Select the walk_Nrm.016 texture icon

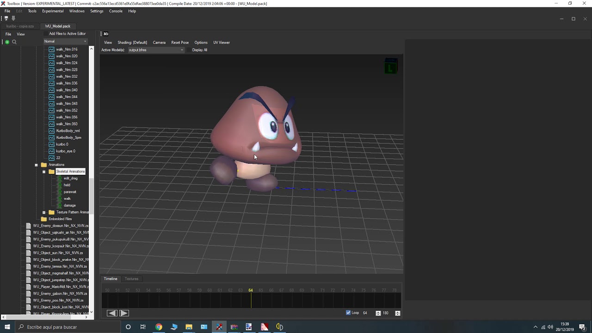pos(52,49)
